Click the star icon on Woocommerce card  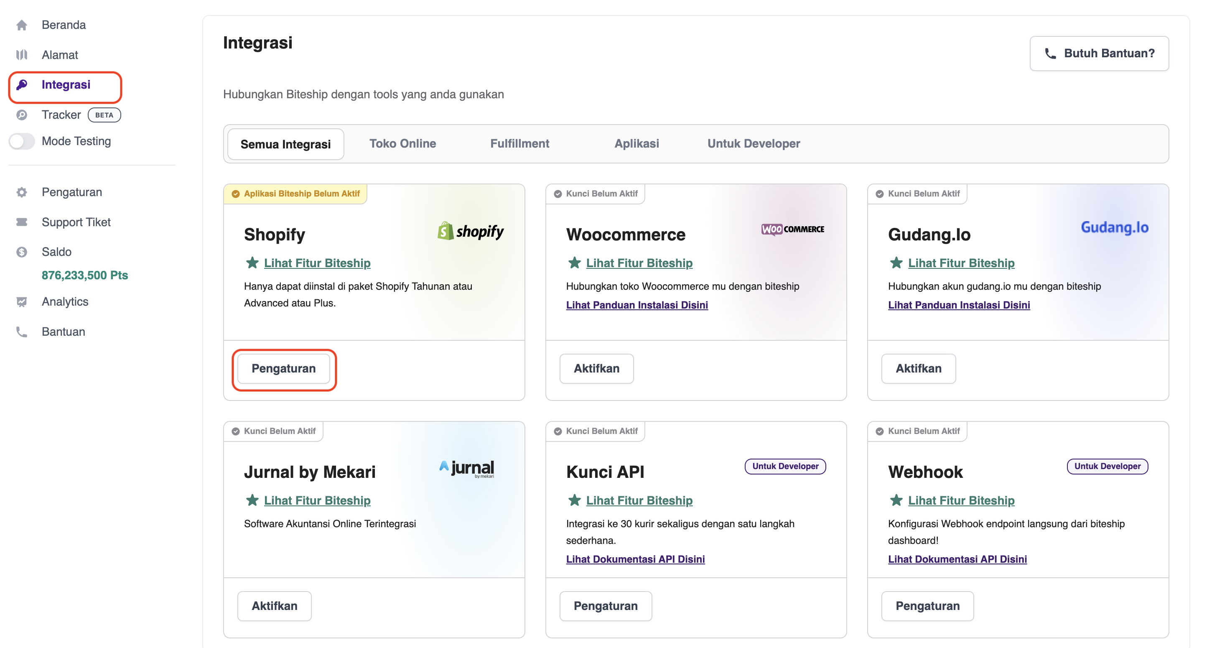pyautogui.click(x=575, y=263)
